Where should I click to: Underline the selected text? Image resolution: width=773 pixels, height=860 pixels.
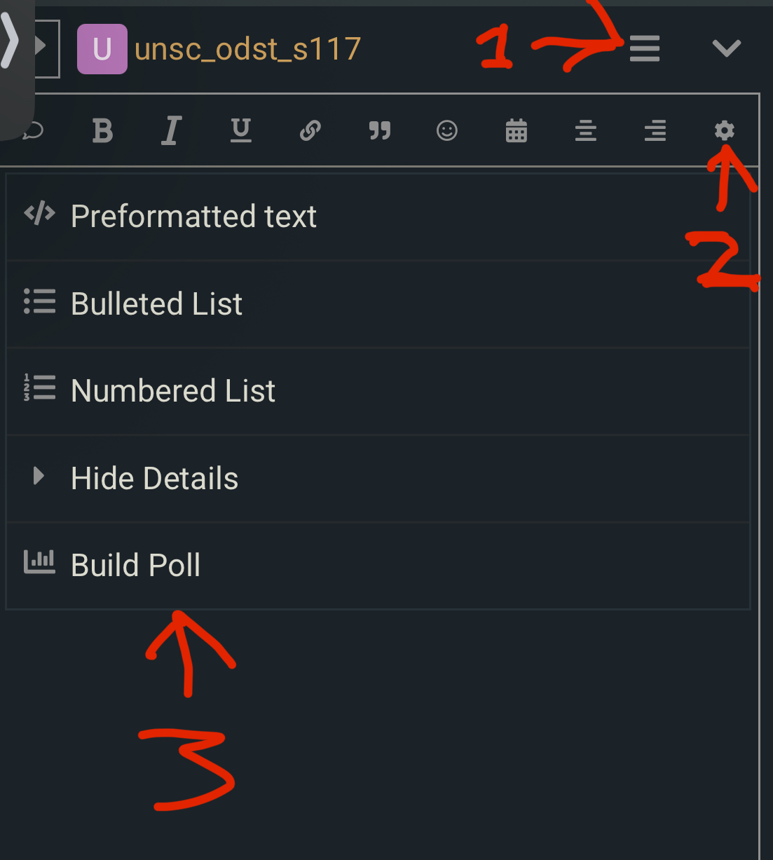coord(241,130)
